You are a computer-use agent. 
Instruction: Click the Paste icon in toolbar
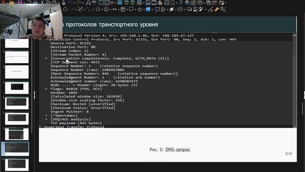point(54,2)
